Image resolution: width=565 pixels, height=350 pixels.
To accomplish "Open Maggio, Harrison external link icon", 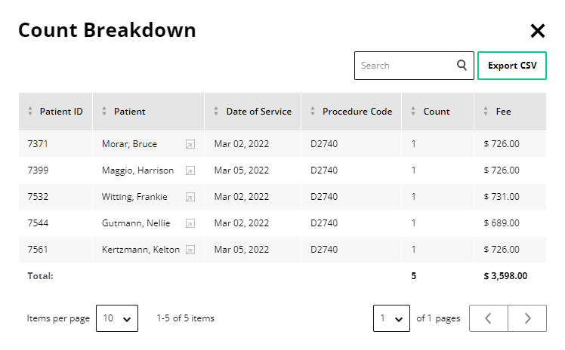I will 190,170.
